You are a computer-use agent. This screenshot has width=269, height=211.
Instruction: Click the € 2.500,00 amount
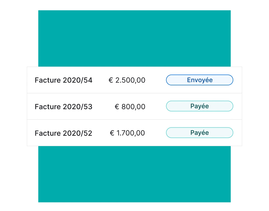[x=127, y=80]
